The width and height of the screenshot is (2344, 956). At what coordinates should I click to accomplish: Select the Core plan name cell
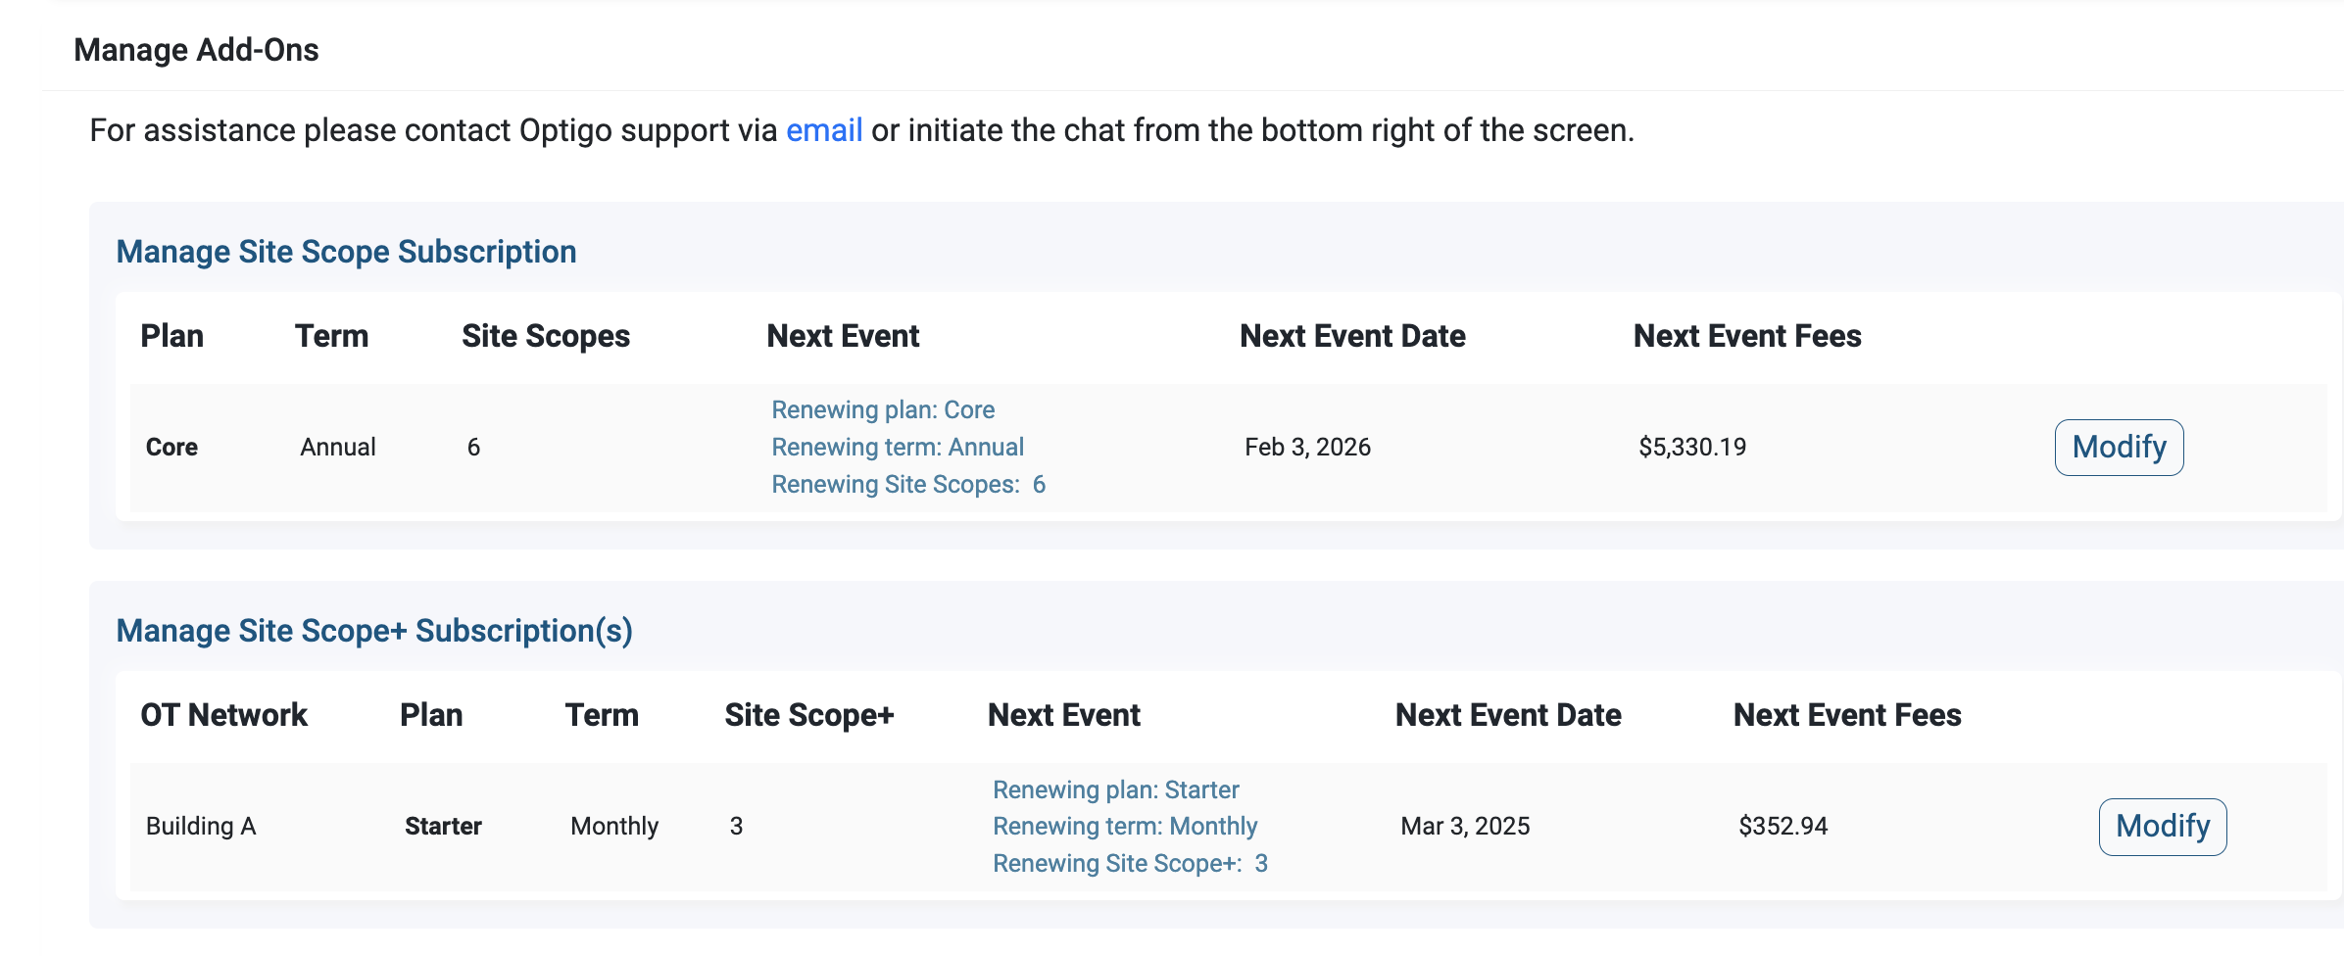point(171,448)
